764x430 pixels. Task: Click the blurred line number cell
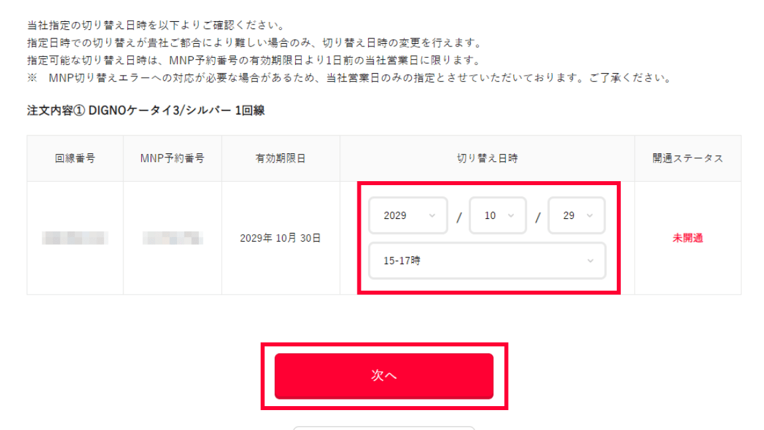[x=75, y=238]
